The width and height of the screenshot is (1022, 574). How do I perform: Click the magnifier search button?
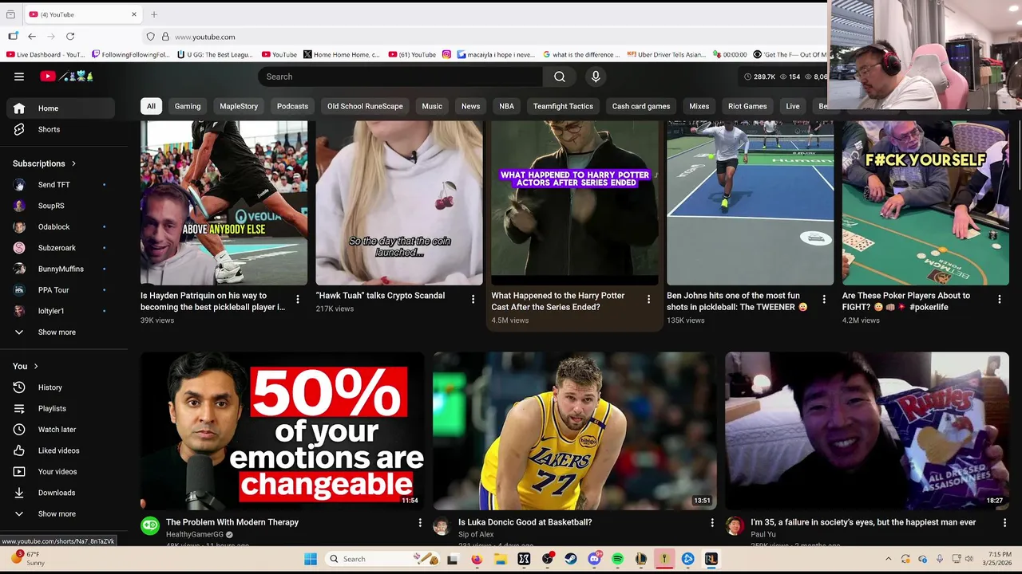click(x=560, y=77)
